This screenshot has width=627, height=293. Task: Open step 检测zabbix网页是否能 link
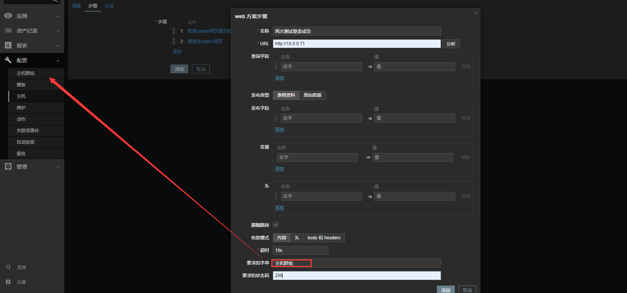(x=209, y=31)
